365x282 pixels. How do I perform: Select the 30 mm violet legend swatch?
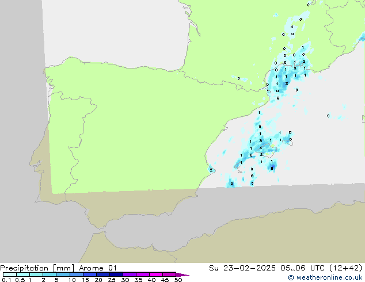tap(129, 275)
